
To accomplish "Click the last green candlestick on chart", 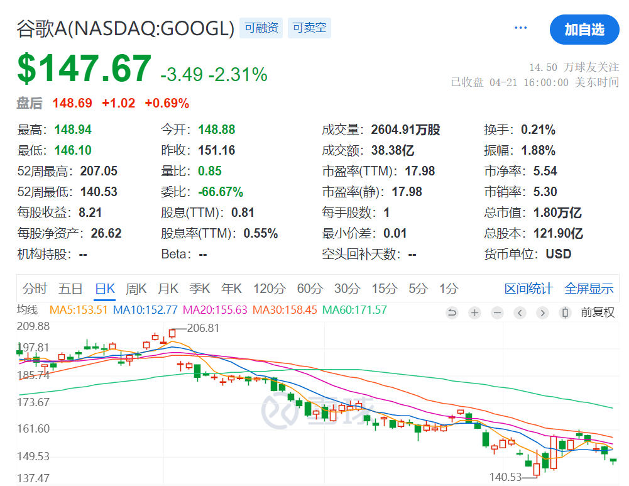I will coord(613,461).
